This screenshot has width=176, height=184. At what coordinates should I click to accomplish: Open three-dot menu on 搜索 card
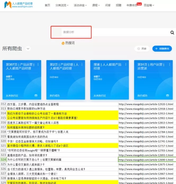pyautogui.click(x=126, y=64)
